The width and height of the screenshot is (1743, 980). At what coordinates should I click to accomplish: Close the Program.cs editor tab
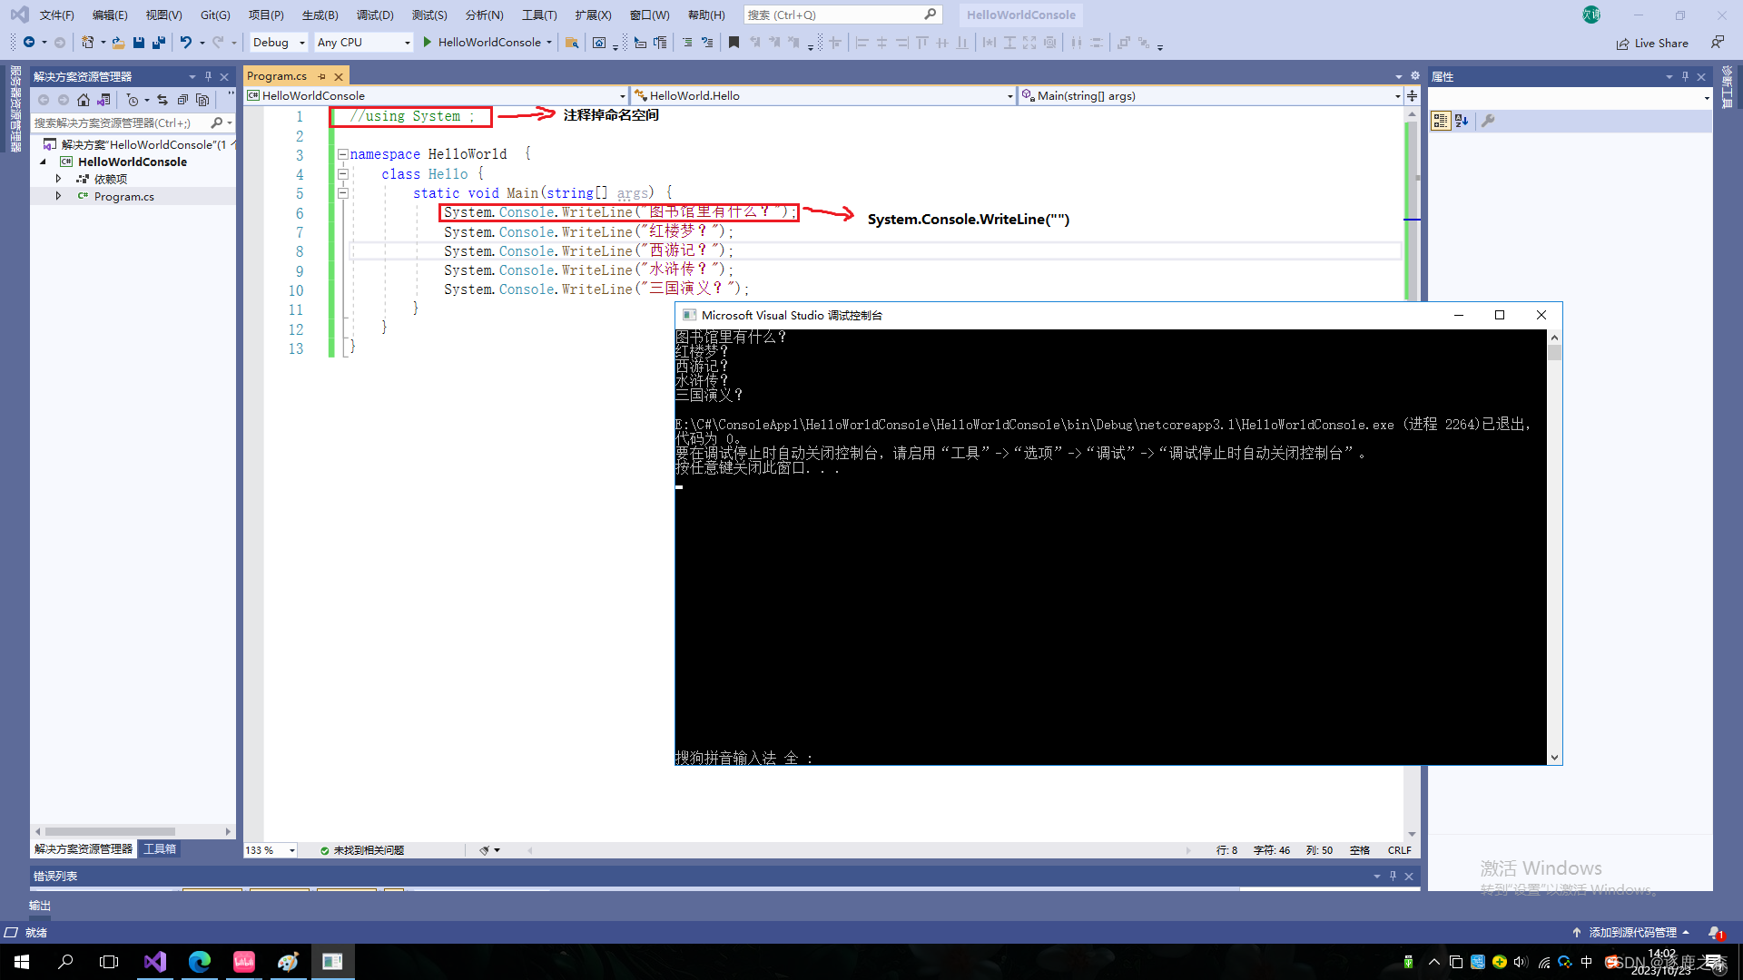point(339,76)
